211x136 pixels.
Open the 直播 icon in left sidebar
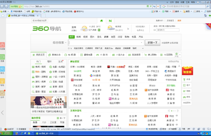click(x=2, y=58)
